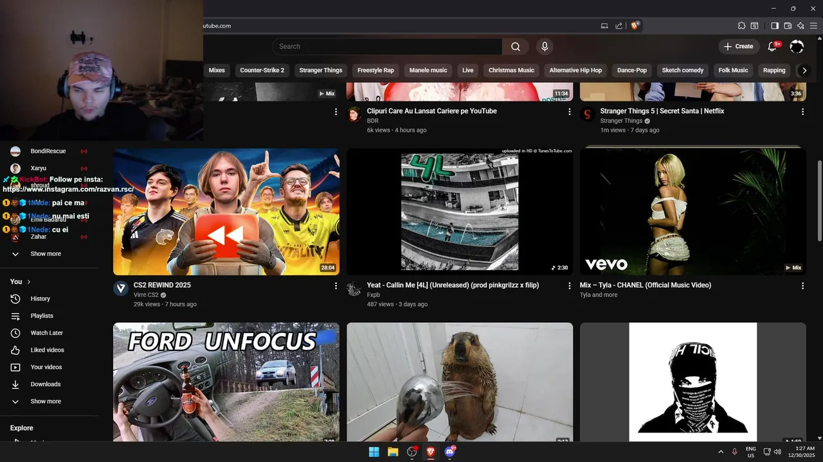Screen dimensions: 823x462
Task: Open the Stranger Things channel avatar
Action: click(588, 114)
